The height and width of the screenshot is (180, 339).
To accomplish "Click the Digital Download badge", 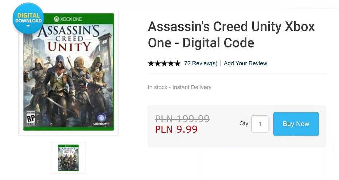I will (28, 18).
